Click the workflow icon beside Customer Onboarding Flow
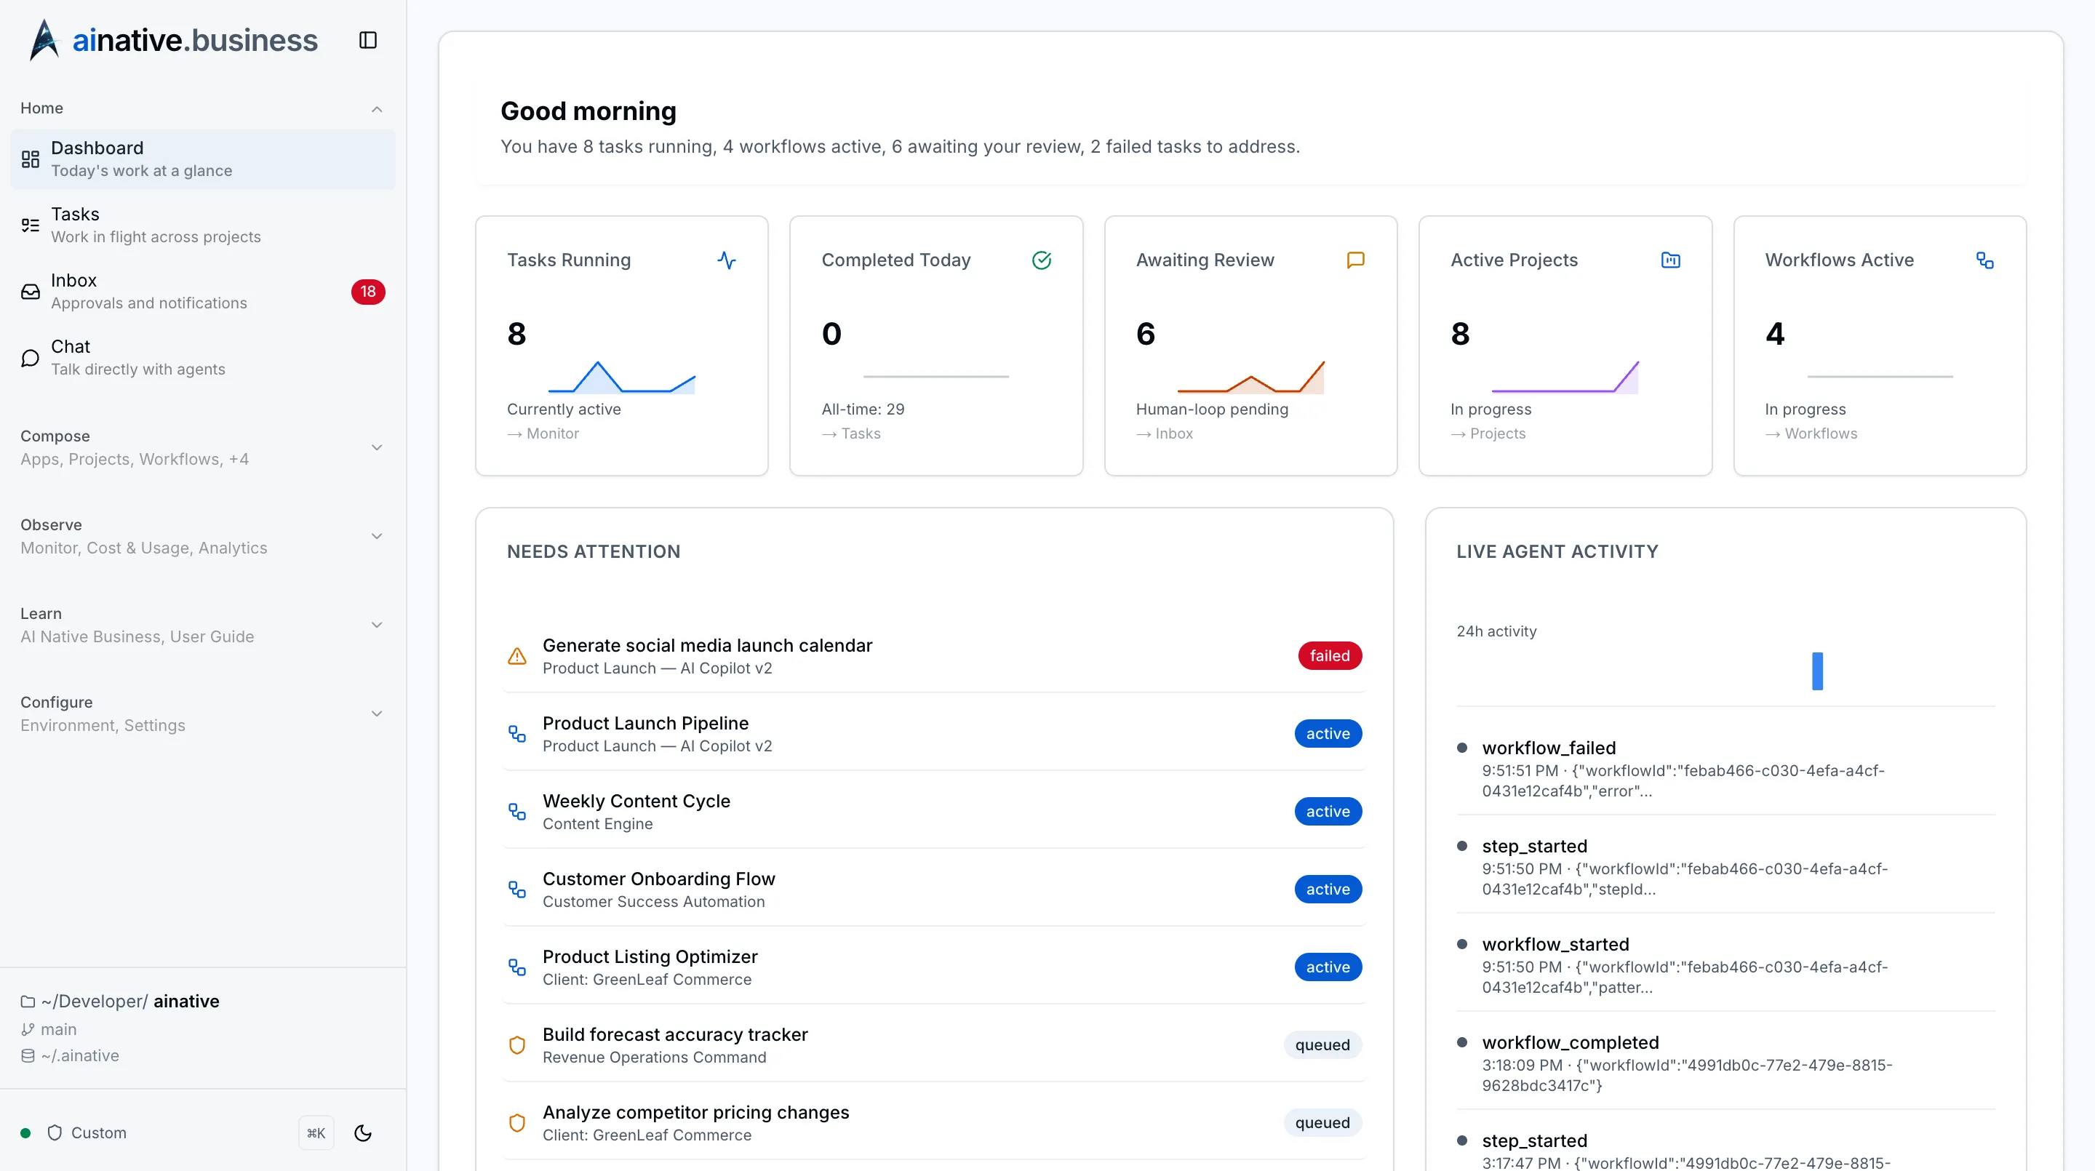 pos(517,890)
